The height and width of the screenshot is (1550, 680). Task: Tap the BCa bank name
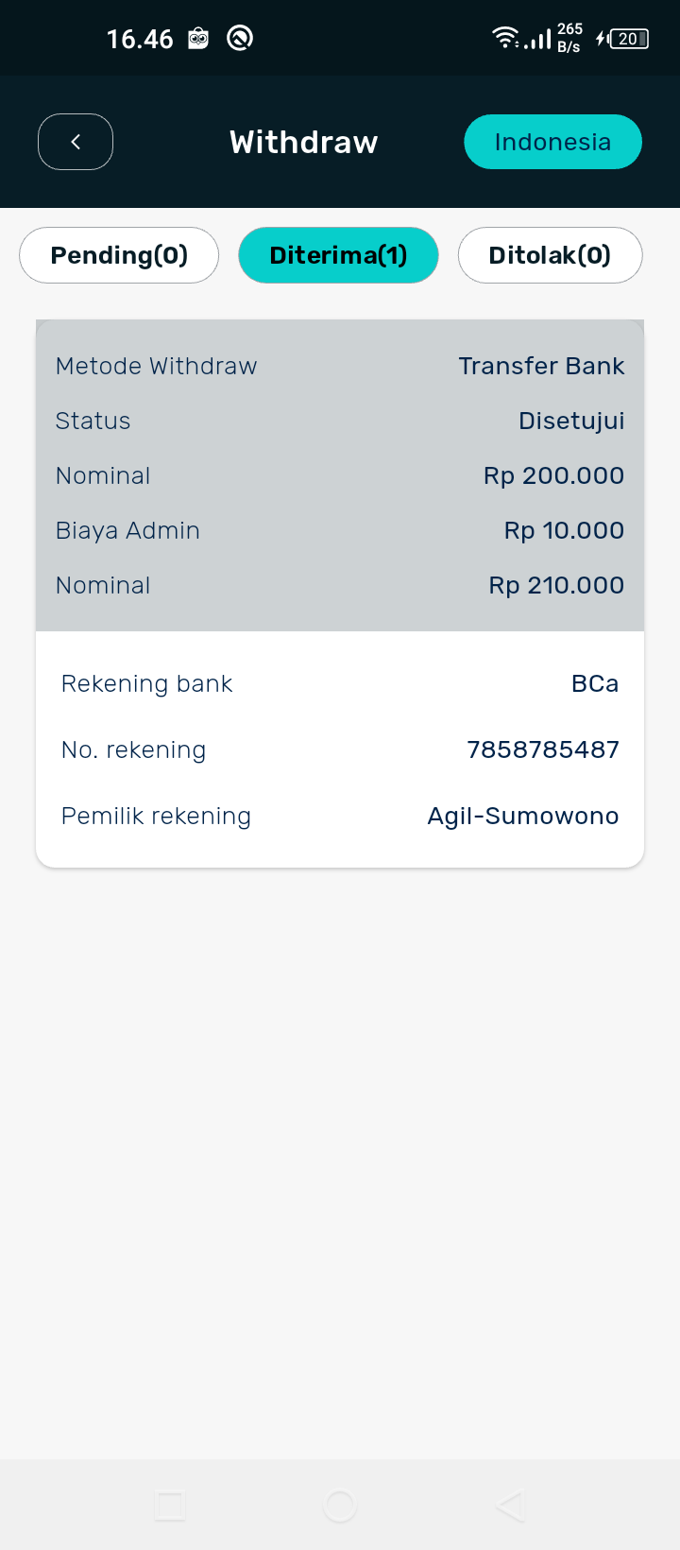(x=595, y=683)
